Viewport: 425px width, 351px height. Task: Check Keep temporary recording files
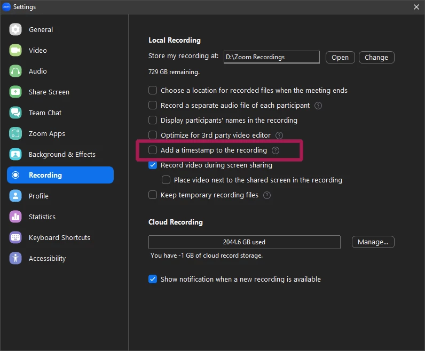point(153,195)
